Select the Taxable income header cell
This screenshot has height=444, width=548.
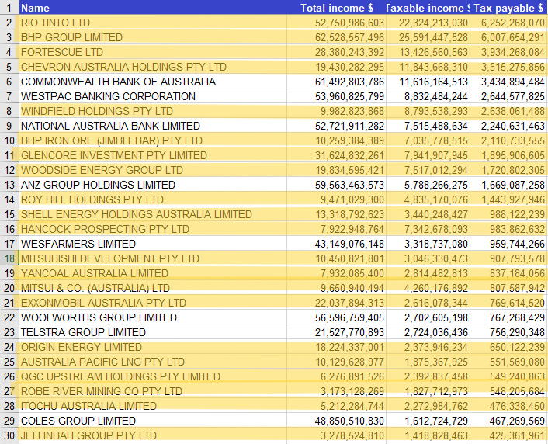coord(428,8)
